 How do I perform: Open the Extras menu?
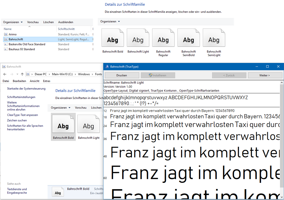point(47,81)
